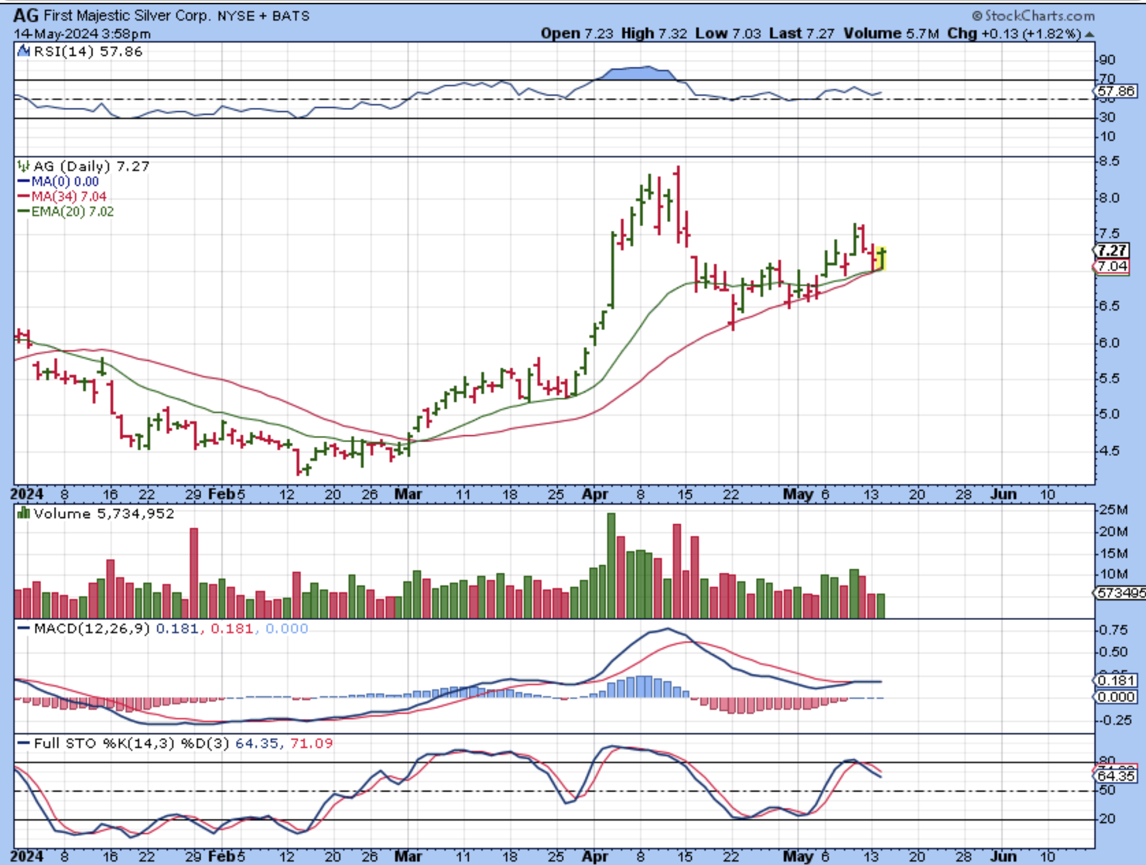Image resolution: width=1146 pixels, height=865 pixels.
Task: Click the Mar label on bottom date axis
Action: [x=408, y=856]
